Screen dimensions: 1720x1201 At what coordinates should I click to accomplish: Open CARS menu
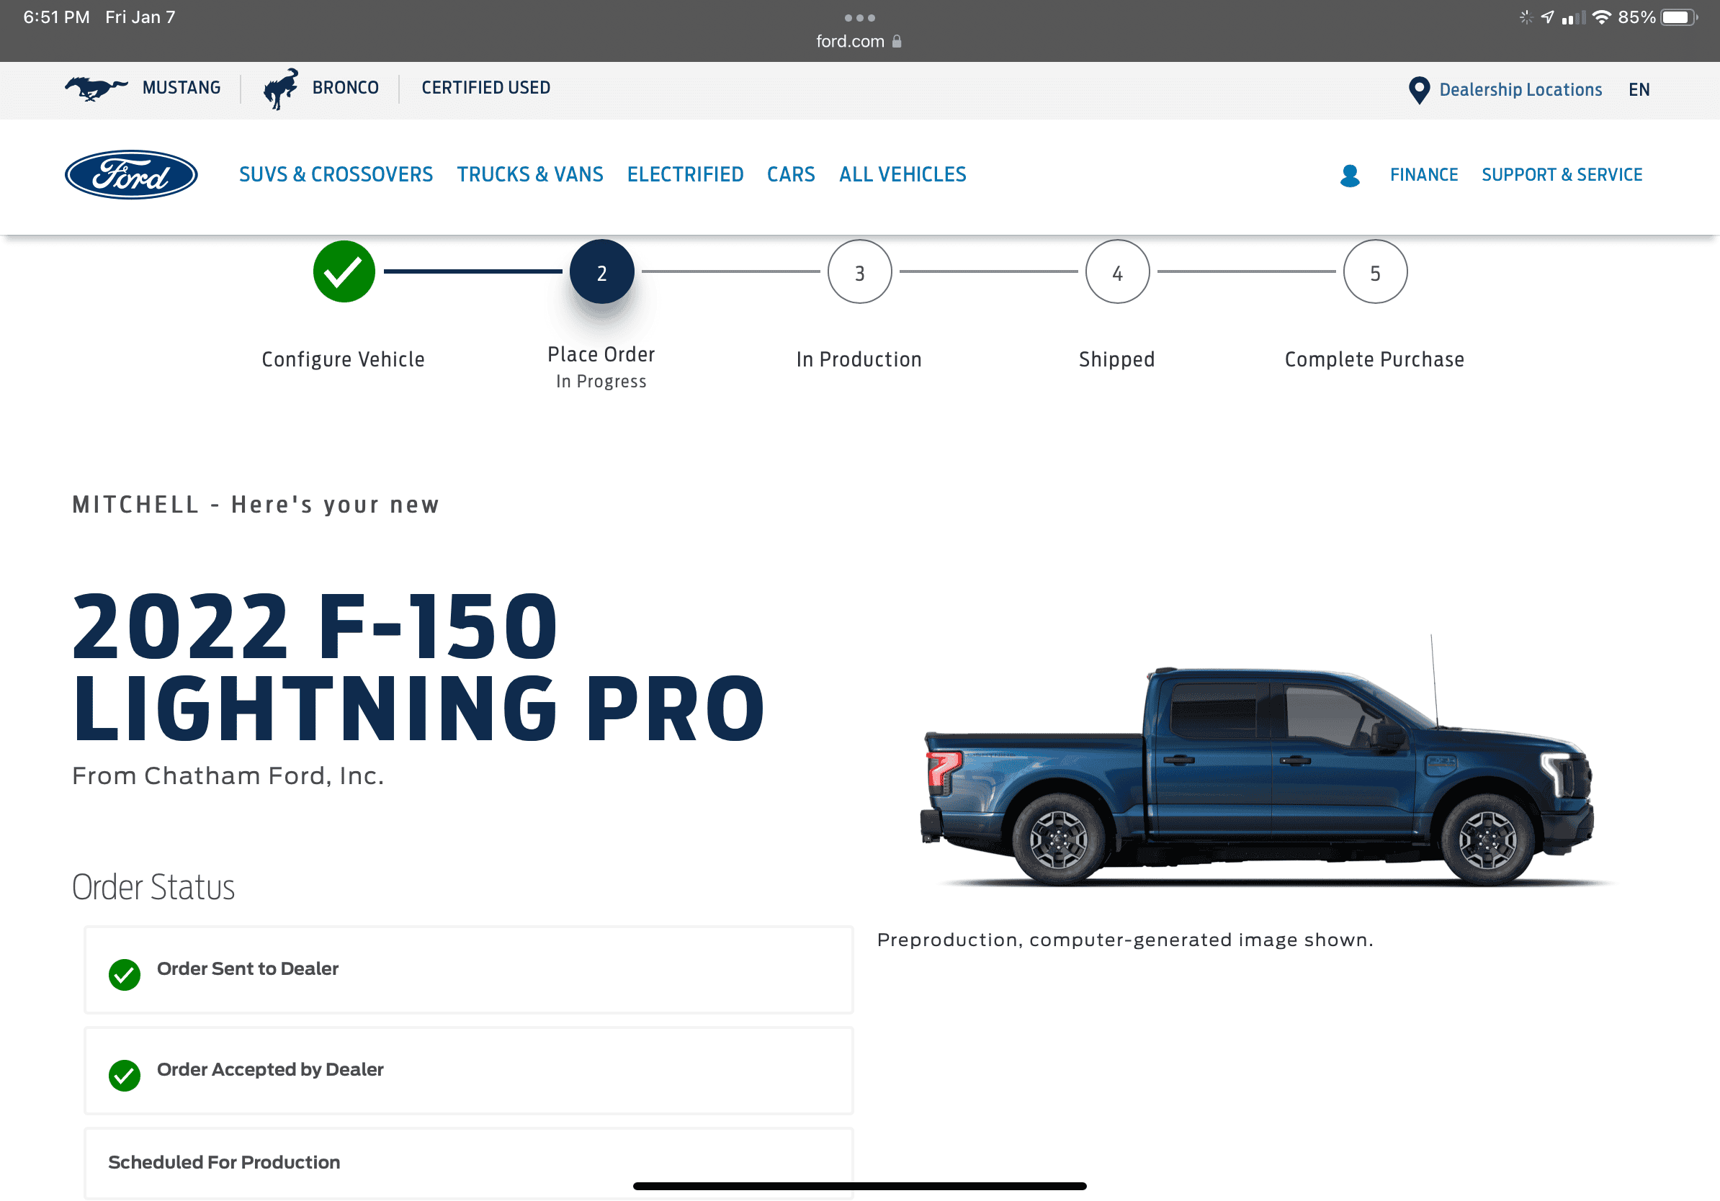point(790,174)
